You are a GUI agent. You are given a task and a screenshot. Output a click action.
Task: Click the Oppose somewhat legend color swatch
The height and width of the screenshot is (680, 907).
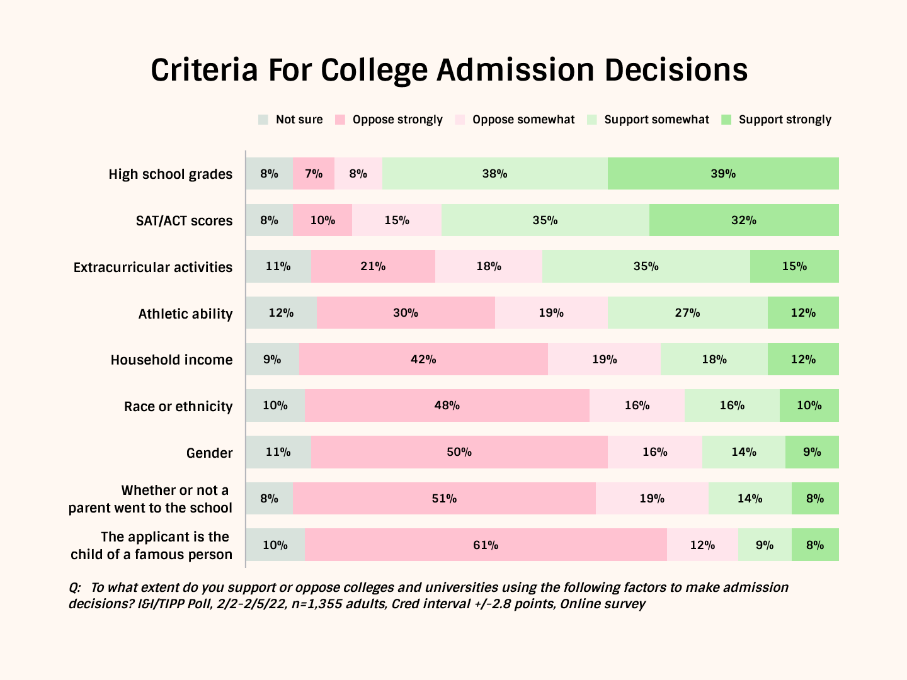coord(460,120)
